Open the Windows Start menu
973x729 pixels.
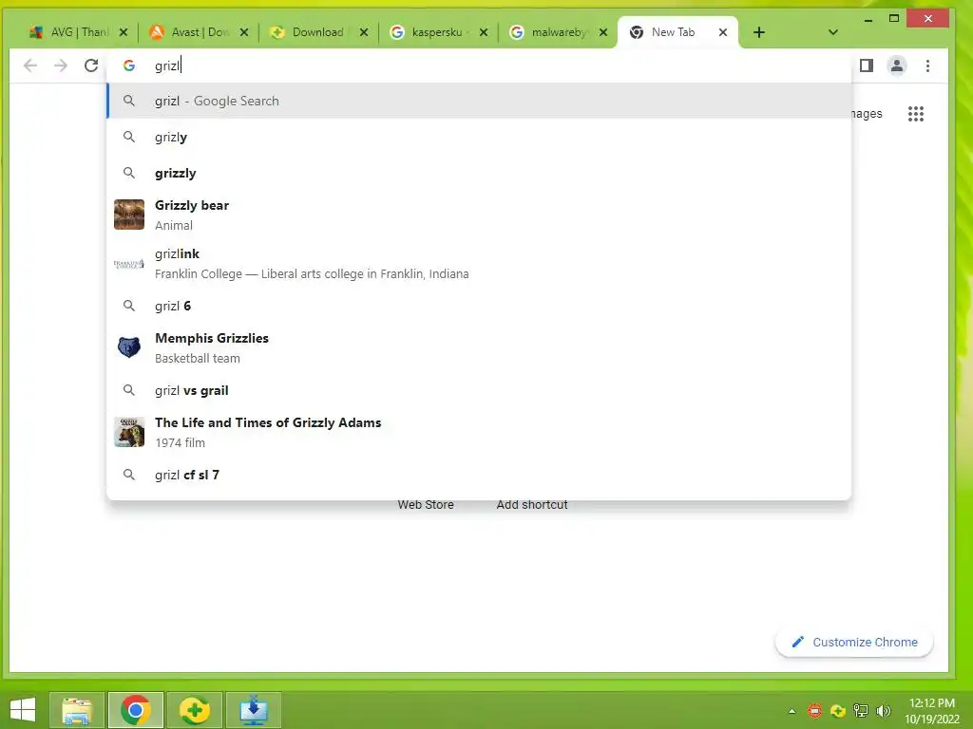[x=23, y=710]
